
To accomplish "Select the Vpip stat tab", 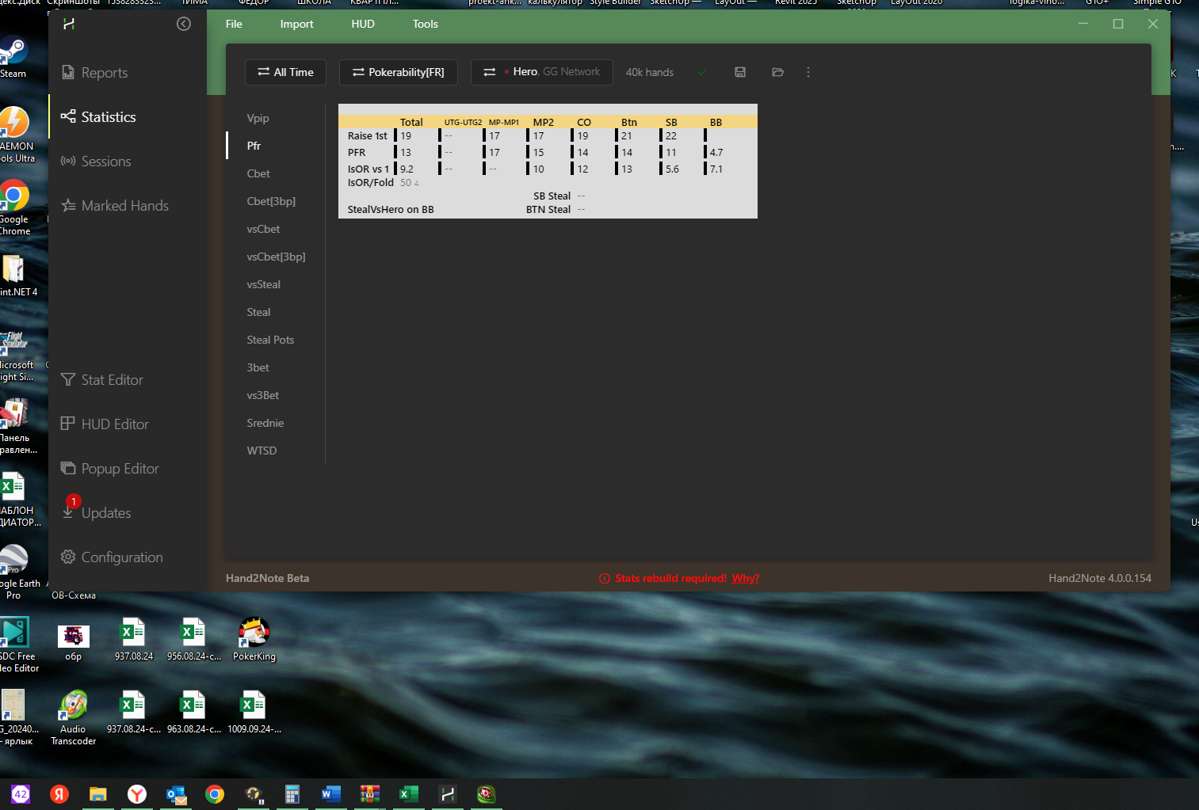I will pyautogui.click(x=258, y=118).
